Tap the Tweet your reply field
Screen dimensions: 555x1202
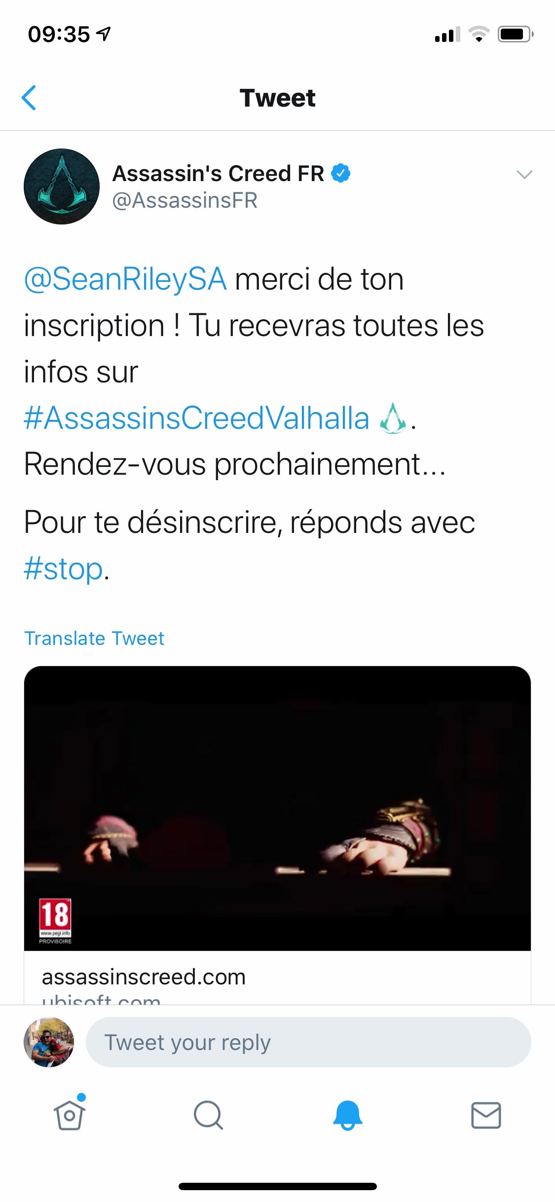[308, 1042]
